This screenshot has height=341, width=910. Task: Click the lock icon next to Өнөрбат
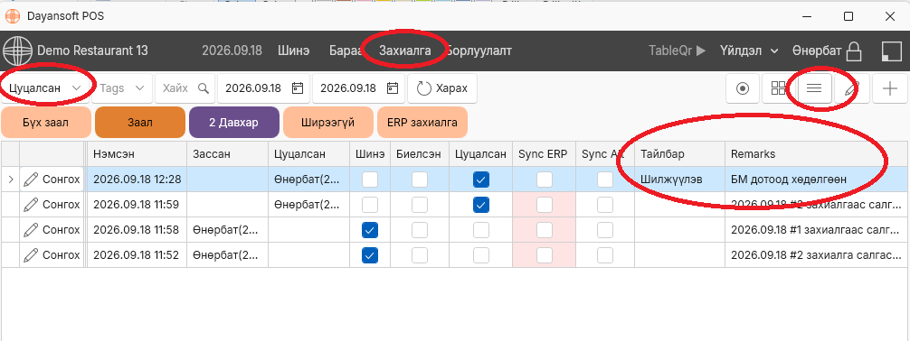point(854,51)
